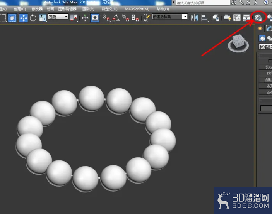Toggle the Angle Snap button

(x=116, y=18)
